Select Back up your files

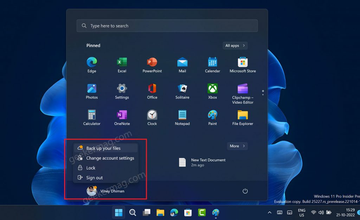point(106,148)
